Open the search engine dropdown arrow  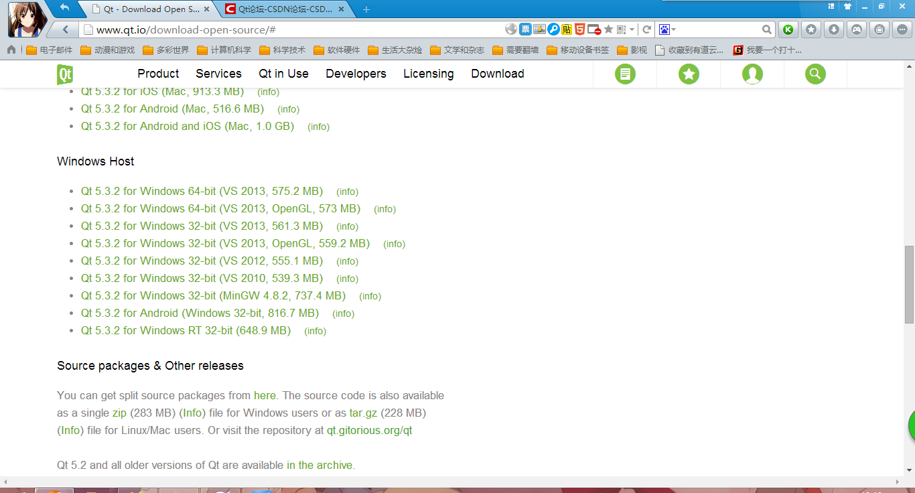673,29
